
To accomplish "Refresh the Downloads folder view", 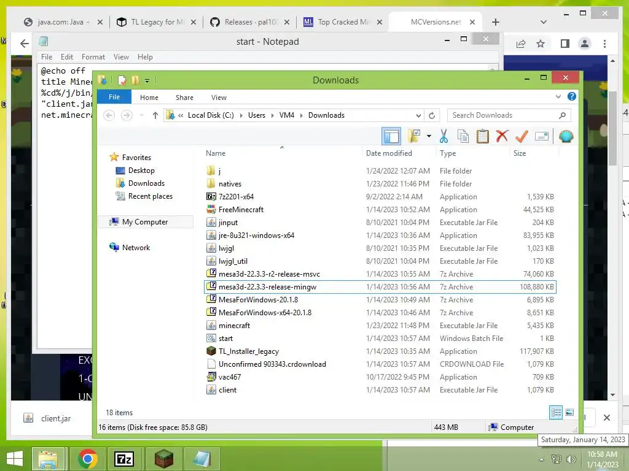I will [432, 116].
